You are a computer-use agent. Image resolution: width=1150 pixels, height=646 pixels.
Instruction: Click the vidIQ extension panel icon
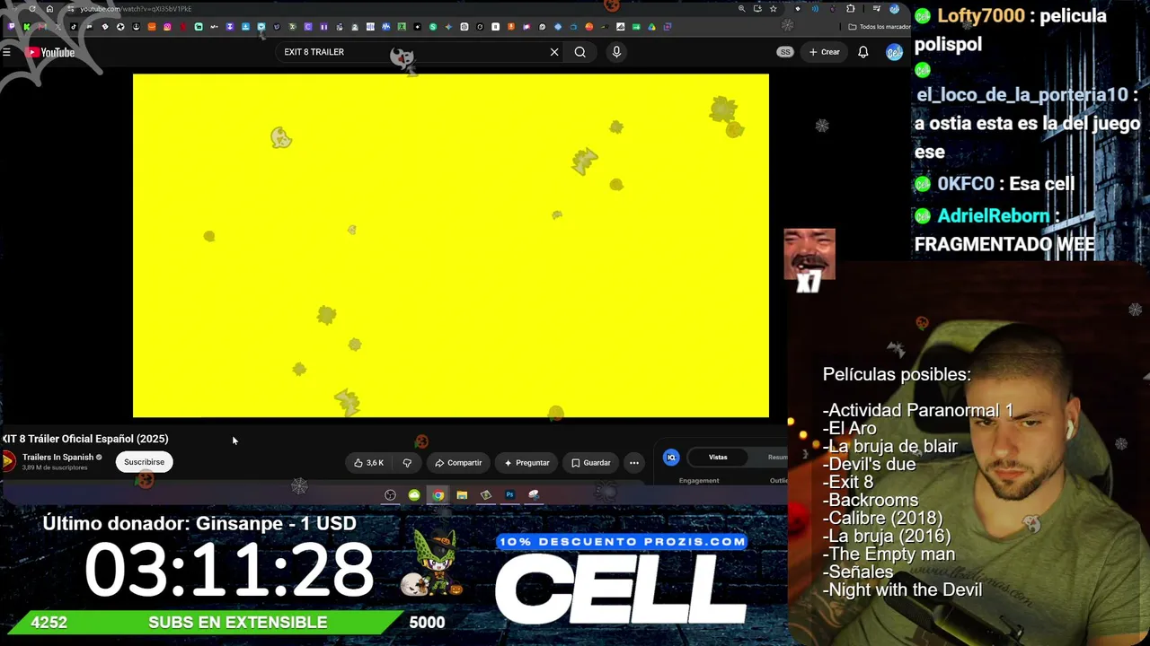pos(671,458)
